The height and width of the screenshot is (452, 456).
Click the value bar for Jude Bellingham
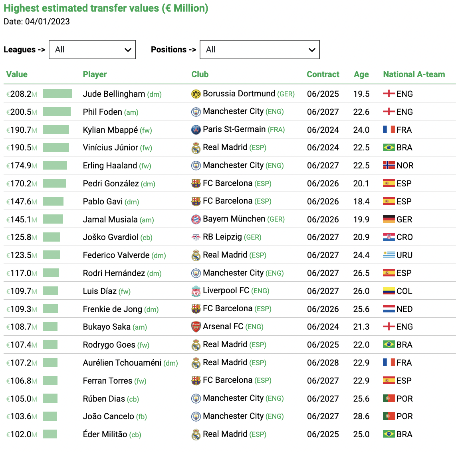click(57, 94)
